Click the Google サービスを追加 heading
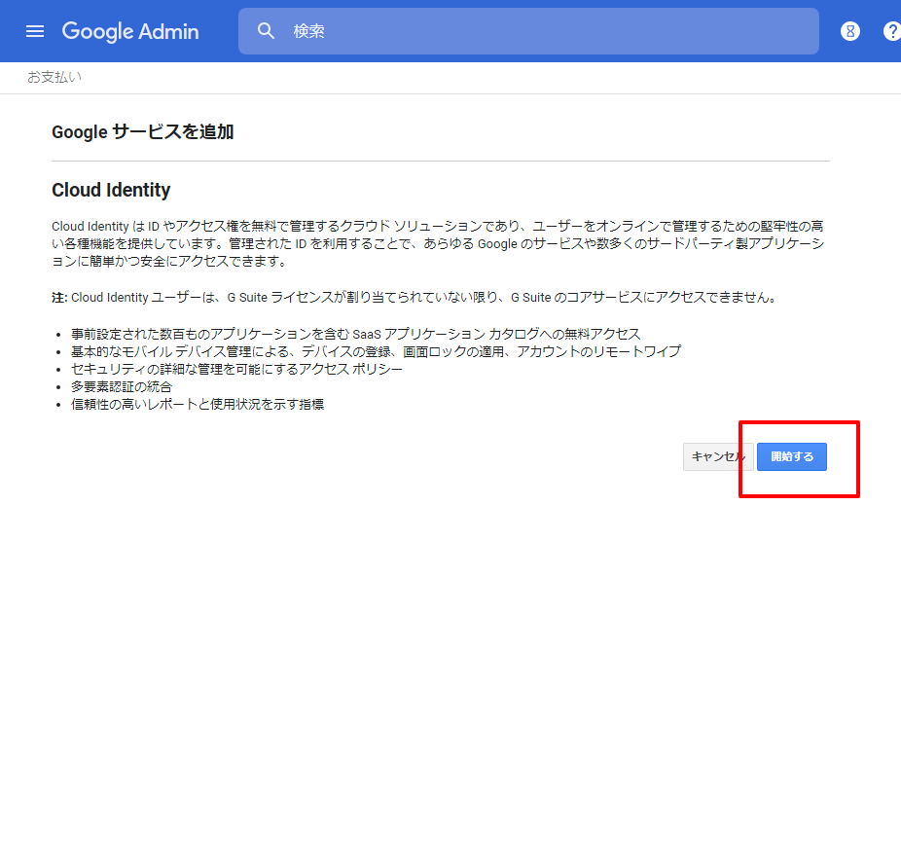The image size is (901, 867). [x=142, y=132]
